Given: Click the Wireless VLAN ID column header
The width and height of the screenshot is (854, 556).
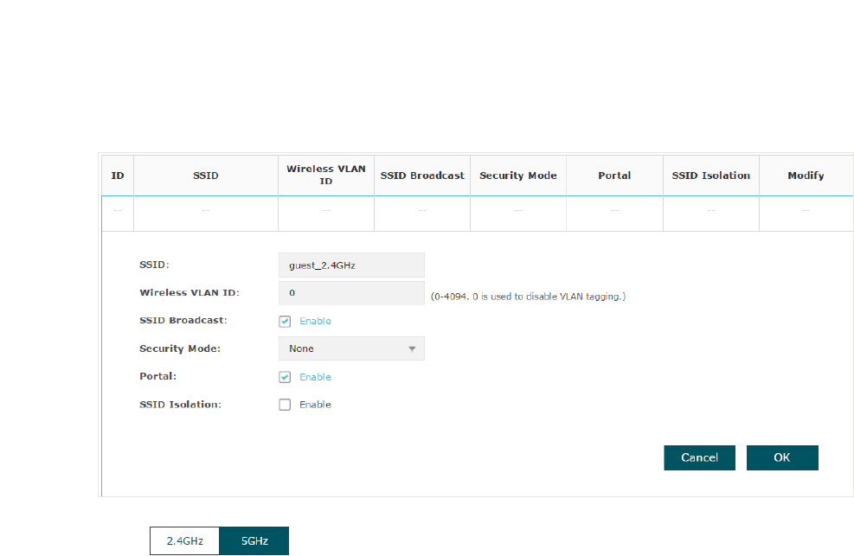Looking at the screenshot, I should 326,176.
